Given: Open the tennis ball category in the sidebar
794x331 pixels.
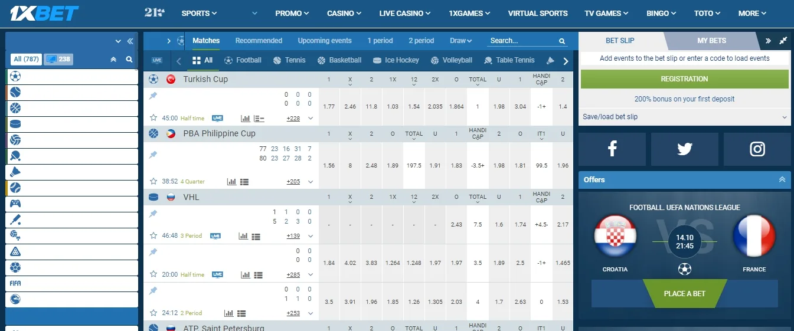Looking at the screenshot, I should 15,93.
